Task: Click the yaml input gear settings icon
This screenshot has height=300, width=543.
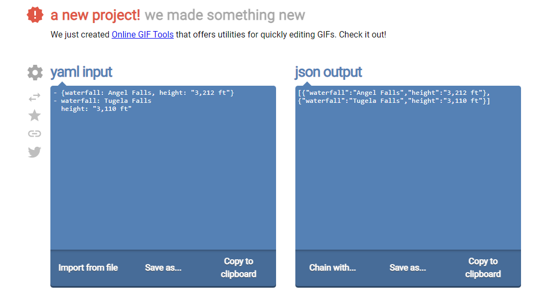Action: [x=35, y=72]
